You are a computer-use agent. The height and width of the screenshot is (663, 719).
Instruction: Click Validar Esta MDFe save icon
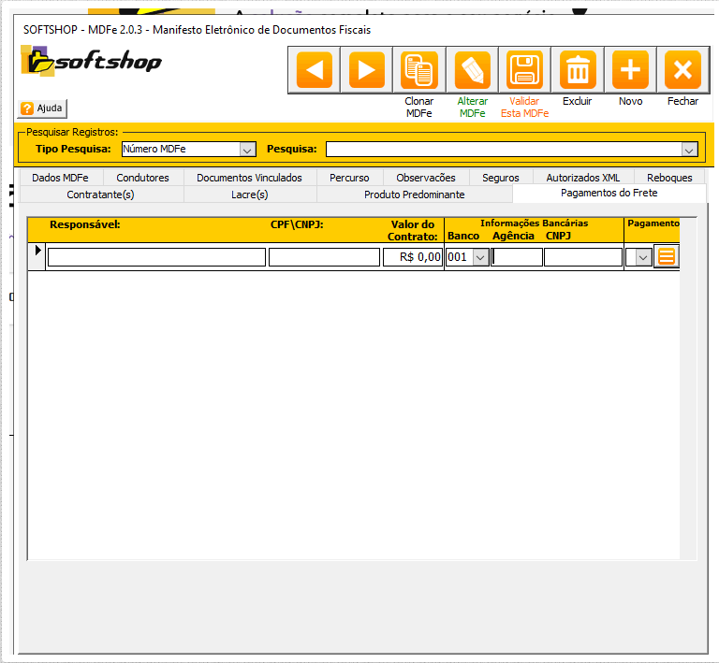524,70
